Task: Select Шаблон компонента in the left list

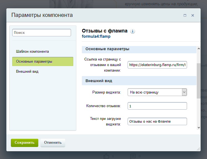Action: [x=32, y=52]
